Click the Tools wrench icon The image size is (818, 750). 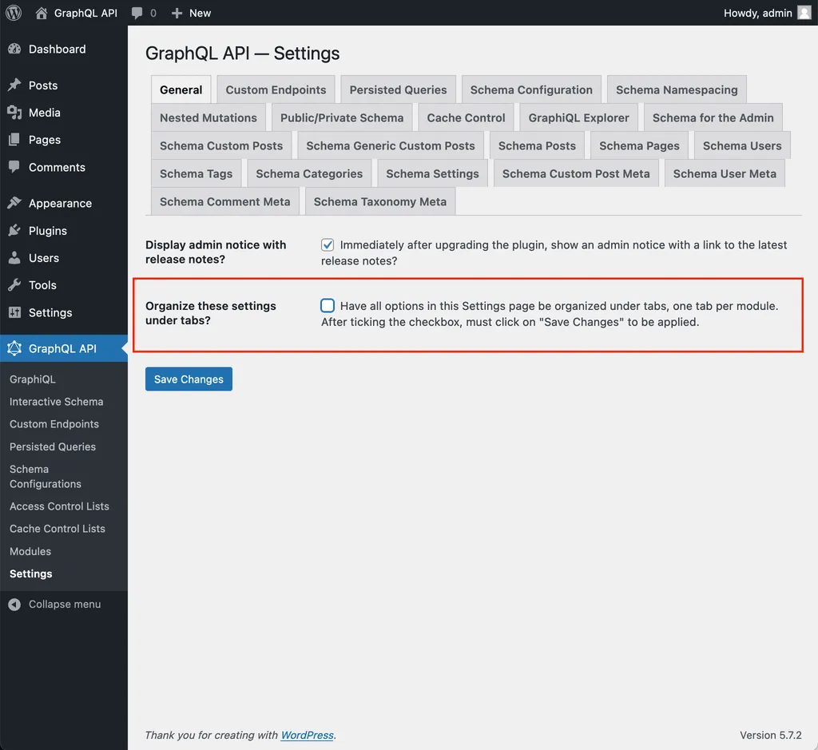pyautogui.click(x=14, y=285)
